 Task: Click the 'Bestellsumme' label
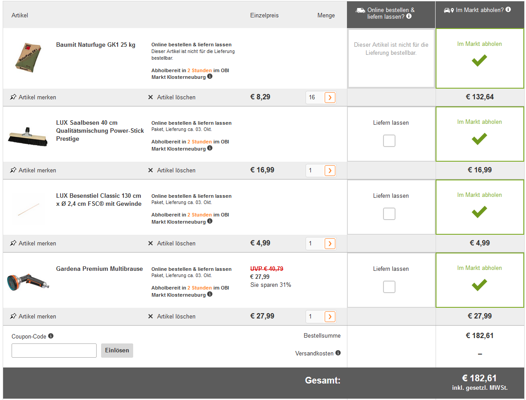[x=322, y=335]
